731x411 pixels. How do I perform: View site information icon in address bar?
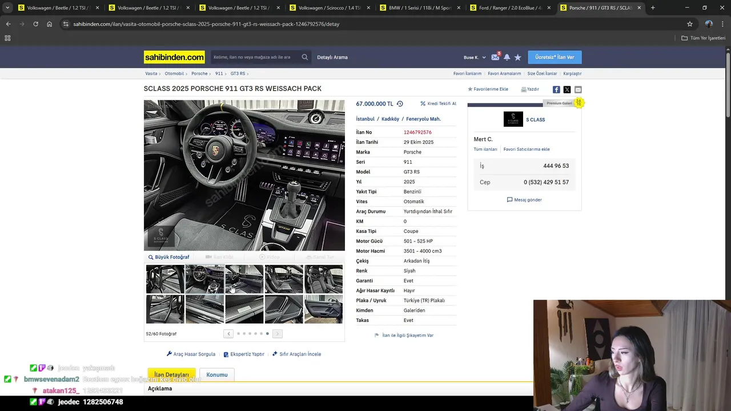(x=66, y=24)
